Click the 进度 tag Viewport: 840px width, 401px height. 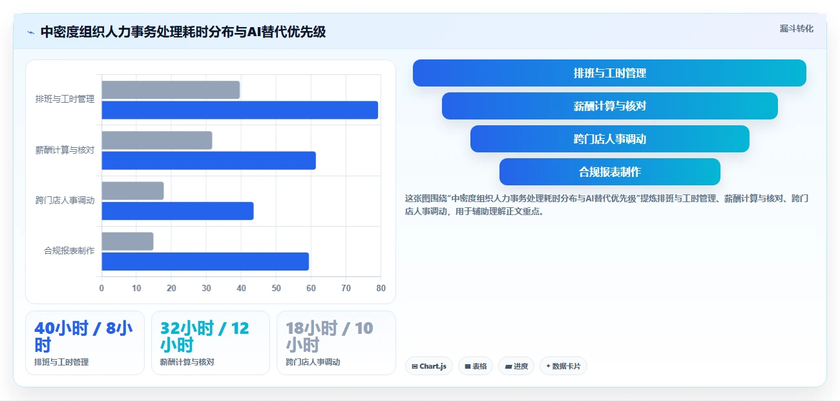click(x=516, y=366)
